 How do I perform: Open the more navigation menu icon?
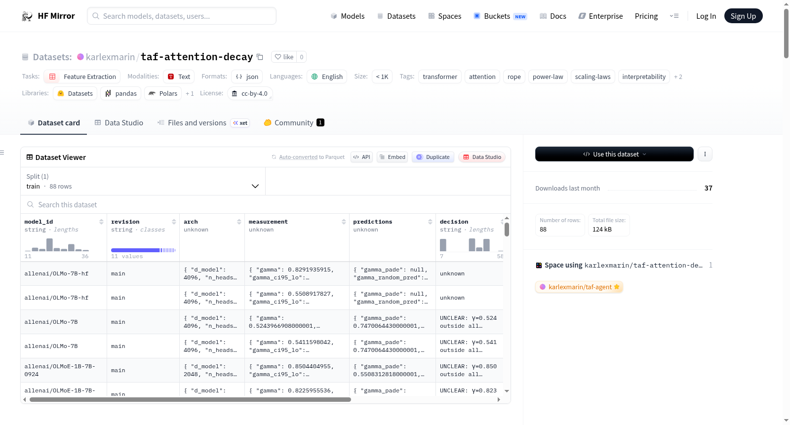pyautogui.click(x=674, y=16)
